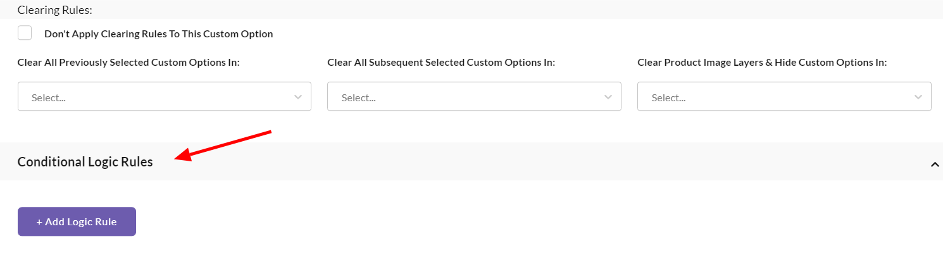Viewport: 943px width, 267px height.
Task: Focus the Select placeholder in the Previously Selected field
Action: pos(49,98)
